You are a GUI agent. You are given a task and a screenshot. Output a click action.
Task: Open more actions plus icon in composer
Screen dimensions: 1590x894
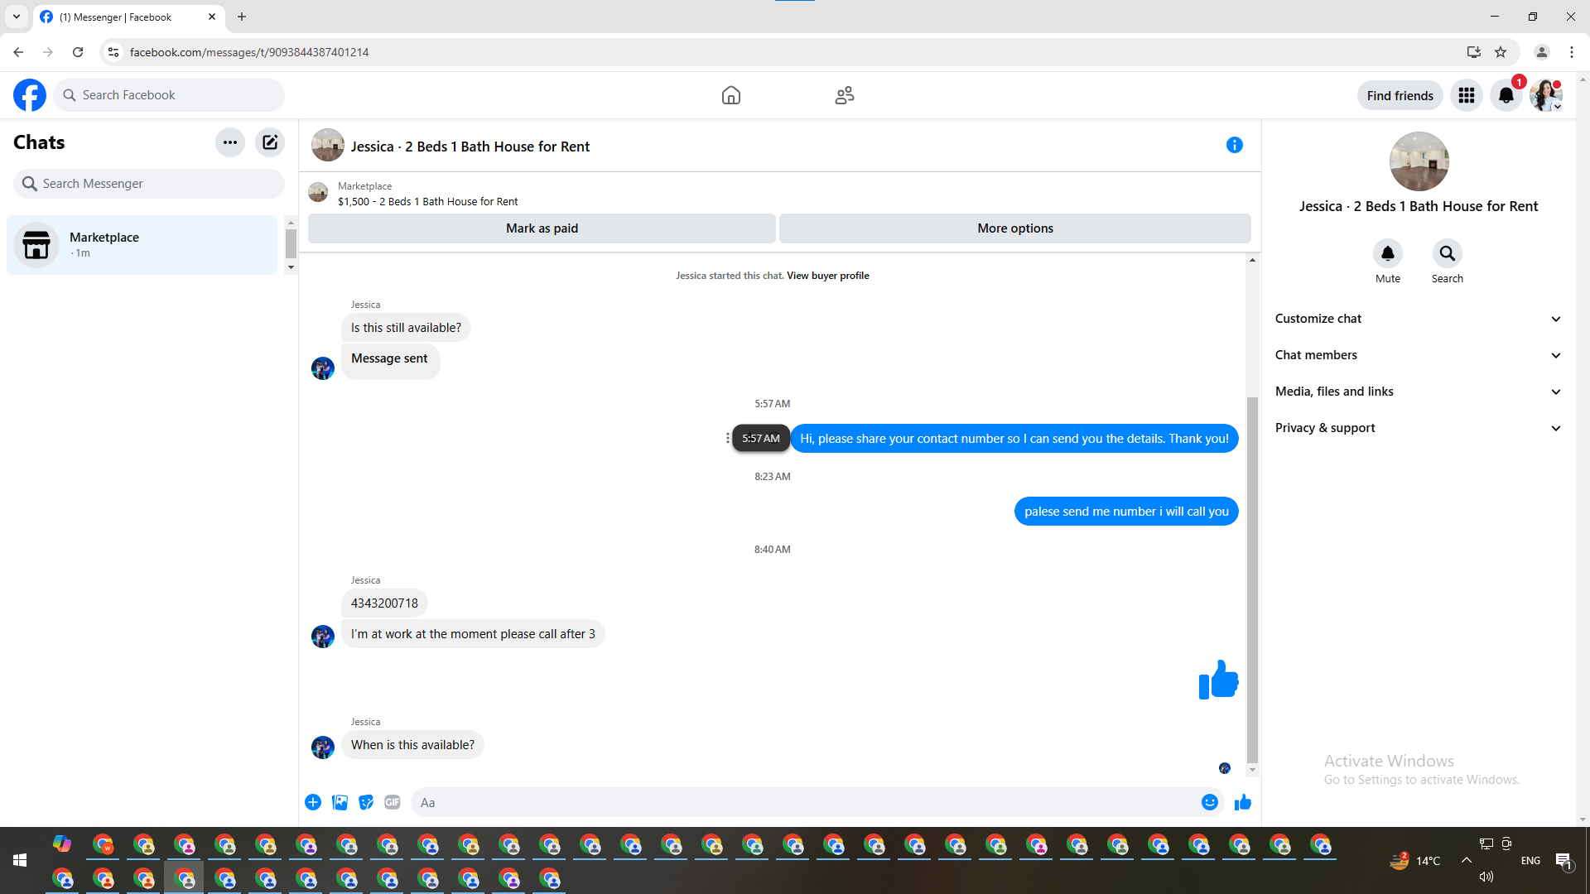(313, 802)
